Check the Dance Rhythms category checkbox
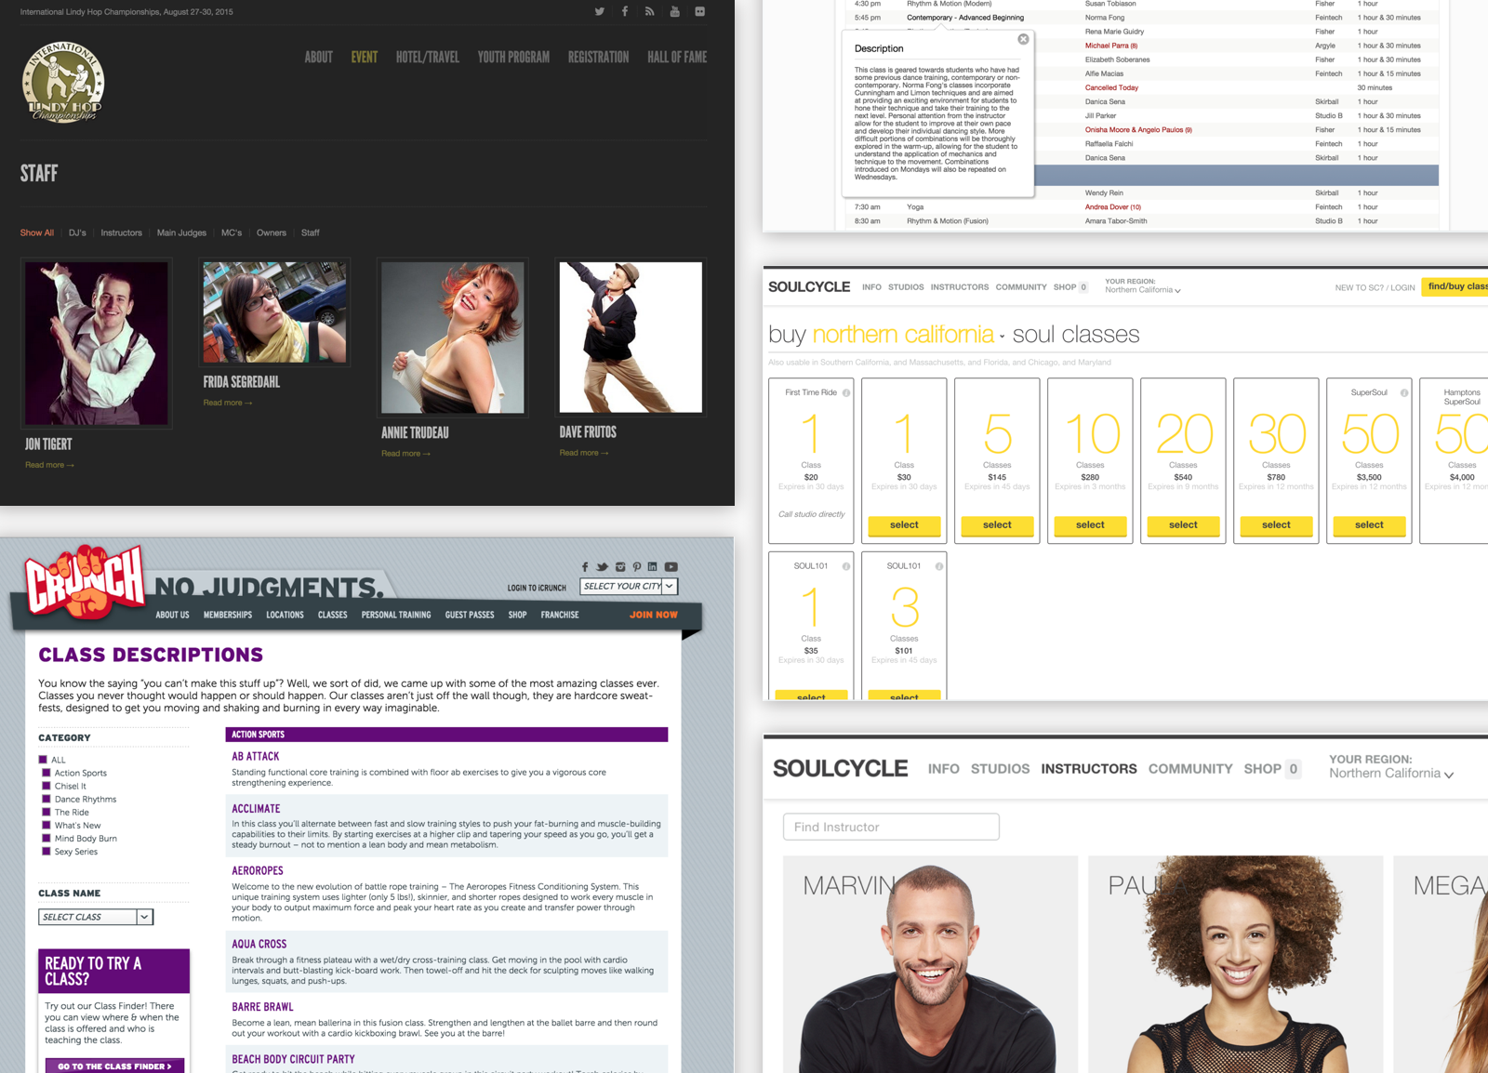This screenshot has height=1073, width=1488. point(46,799)
